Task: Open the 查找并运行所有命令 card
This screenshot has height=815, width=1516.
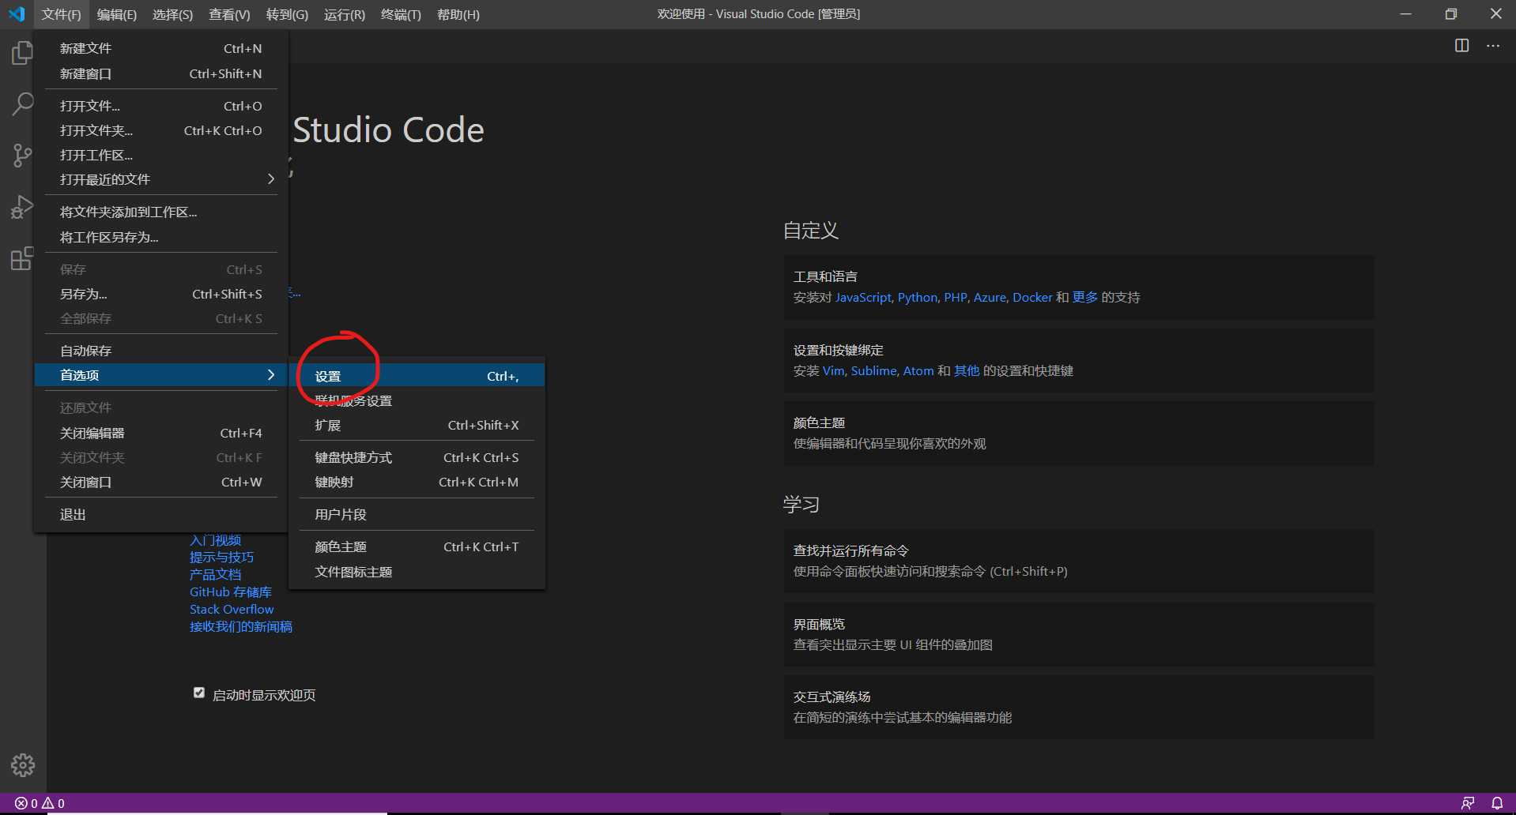Action: 1079,561
